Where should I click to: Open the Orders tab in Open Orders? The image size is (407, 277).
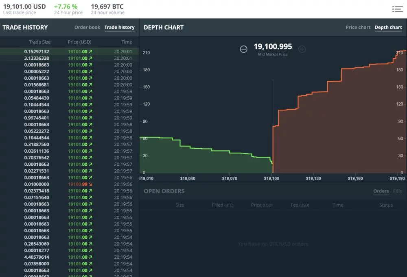pos(381,191)
